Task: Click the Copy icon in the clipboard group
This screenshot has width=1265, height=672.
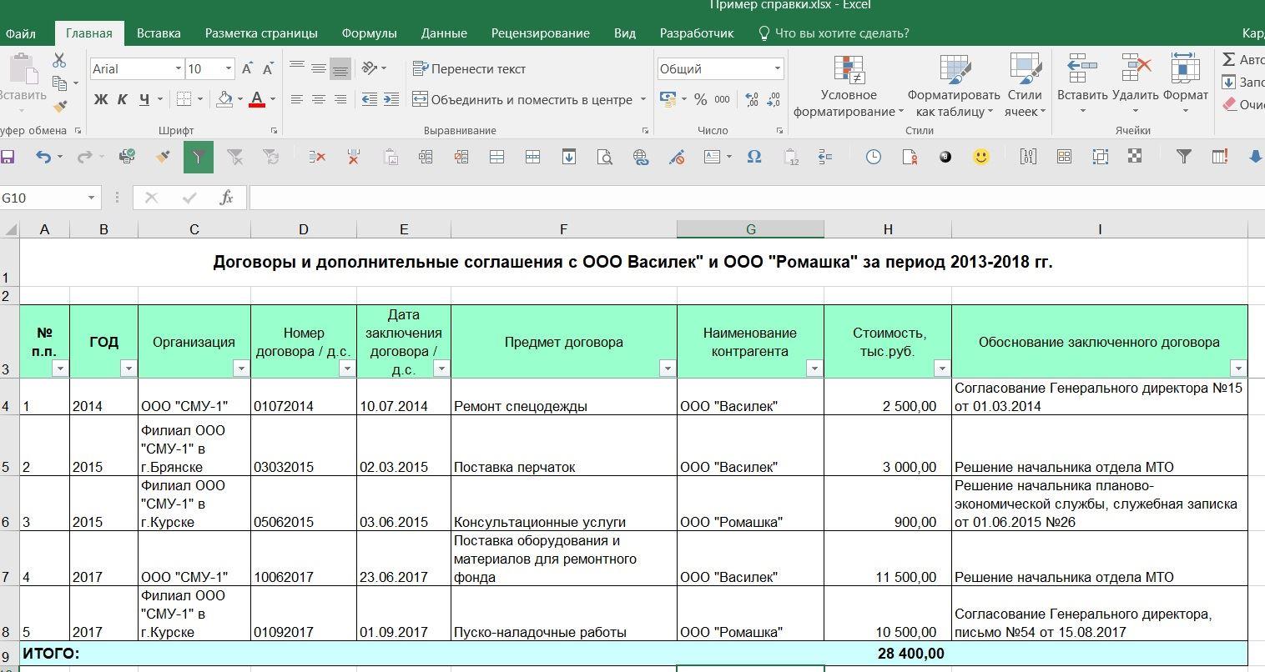Action: [59, 83]
